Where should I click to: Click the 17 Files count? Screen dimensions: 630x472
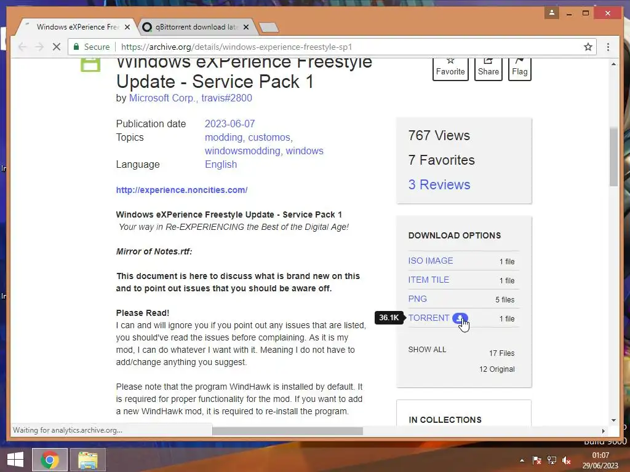tap(501, 353)
